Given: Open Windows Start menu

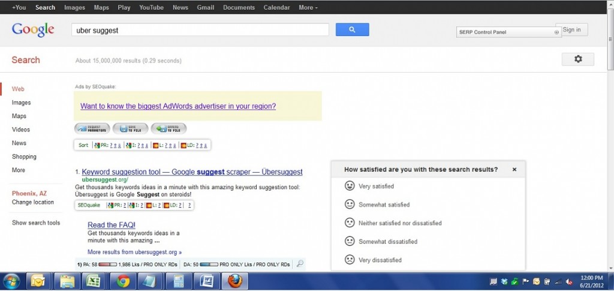Looking at the screenshot, I should pos(11,281).
